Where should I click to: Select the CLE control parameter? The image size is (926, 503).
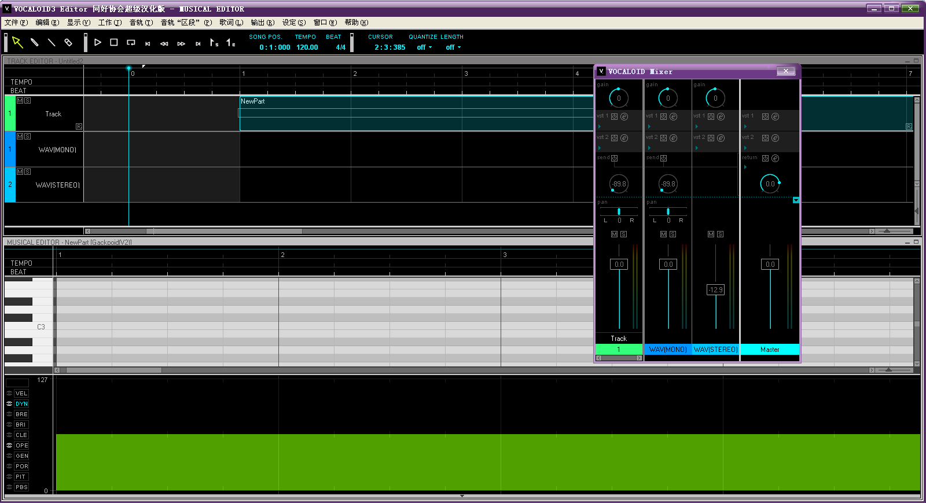(x=21, y=435)
